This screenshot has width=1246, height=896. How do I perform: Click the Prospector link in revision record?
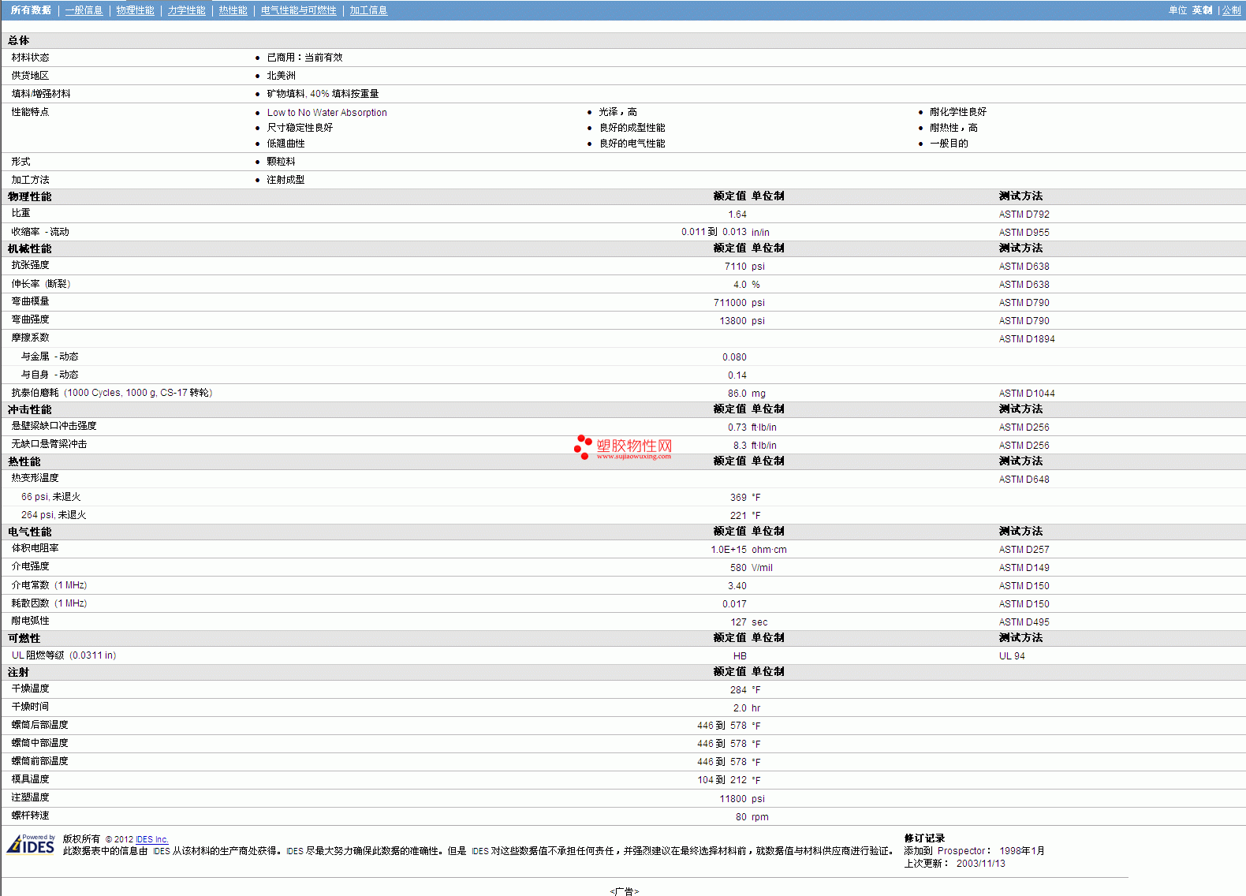[x=961, y=851]
